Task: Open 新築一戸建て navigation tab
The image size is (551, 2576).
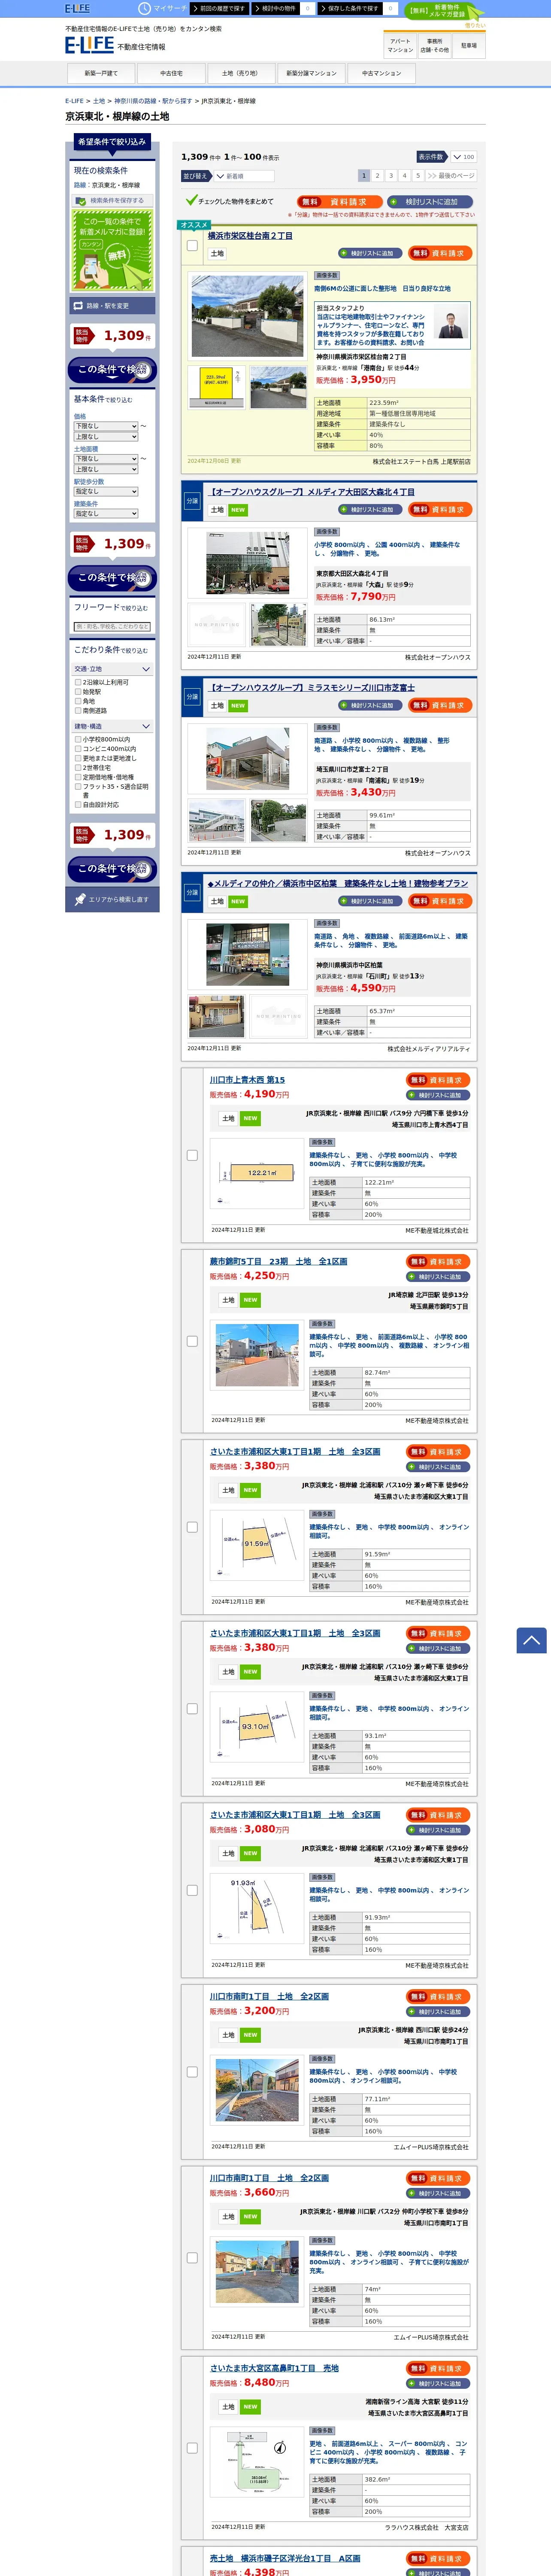Action: tap(101, 73)
